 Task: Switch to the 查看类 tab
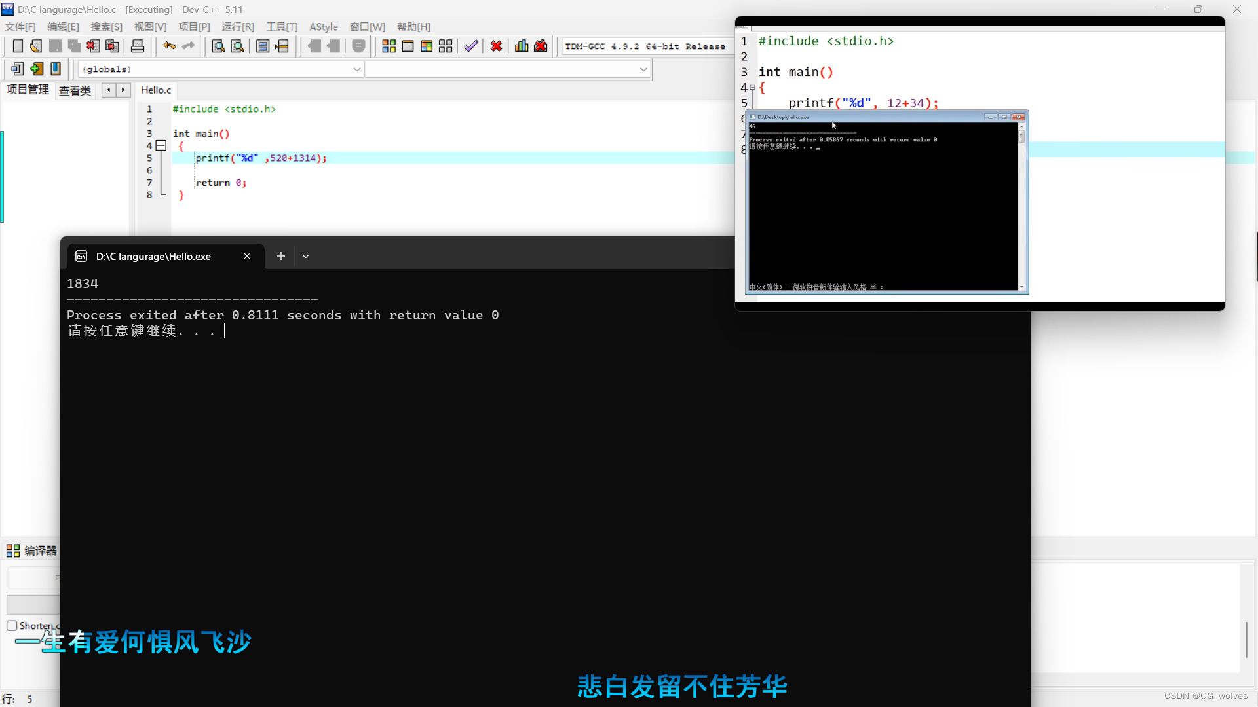click(x=75, y=90)
